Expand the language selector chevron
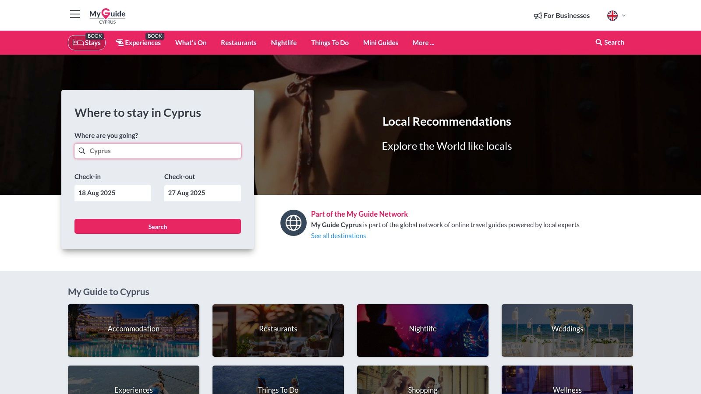Image resolution: width=701 pixels, height=394 pixels. pos(624,16)
